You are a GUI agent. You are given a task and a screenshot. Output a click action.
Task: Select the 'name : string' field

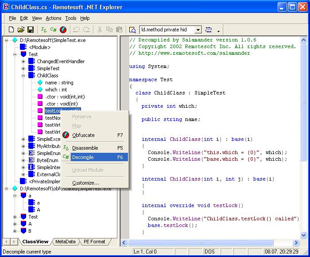pos(59,83)
